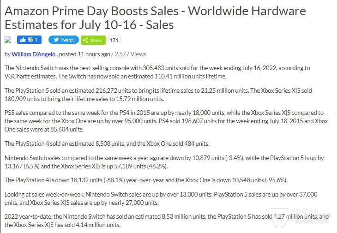
Task: Click the paragraph about Nintendo Switch selling 305,483 units
Action: point(157,72)
